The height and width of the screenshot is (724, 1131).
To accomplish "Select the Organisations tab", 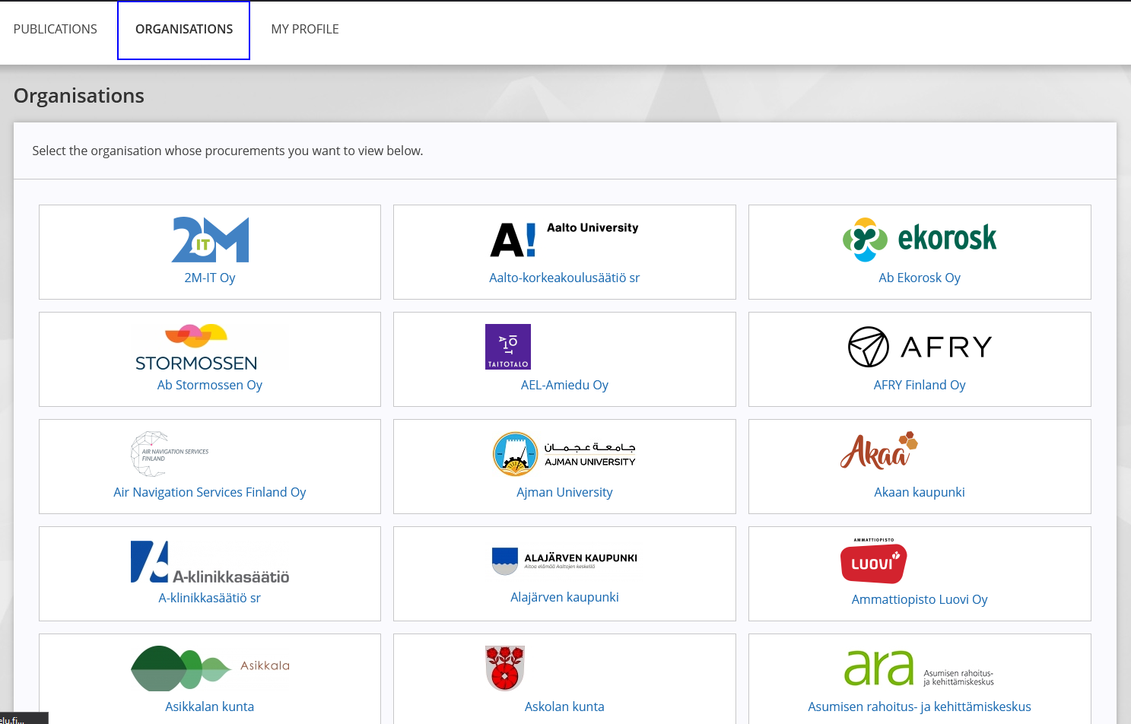I will (x=184, y=30).
